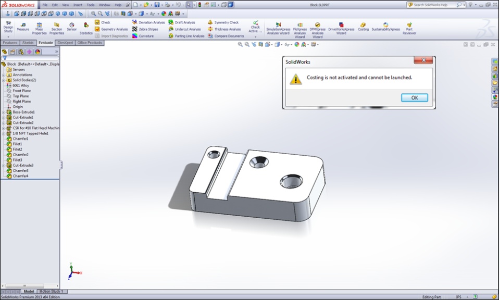The height and width of the screenshot is (300, 500).
Task: Switch to Office Products tab
Action: pos(90,43)
